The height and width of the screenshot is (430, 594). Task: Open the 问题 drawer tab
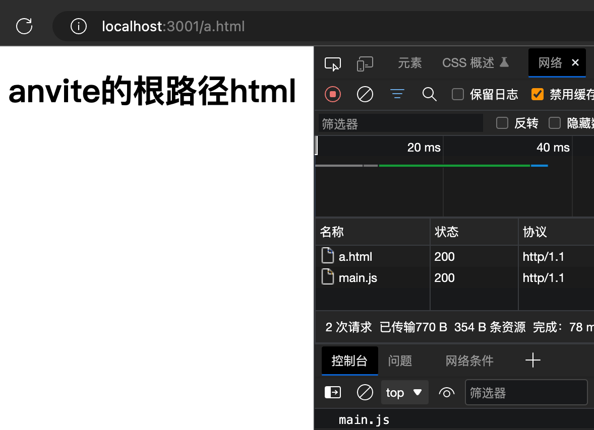[400, 361]
